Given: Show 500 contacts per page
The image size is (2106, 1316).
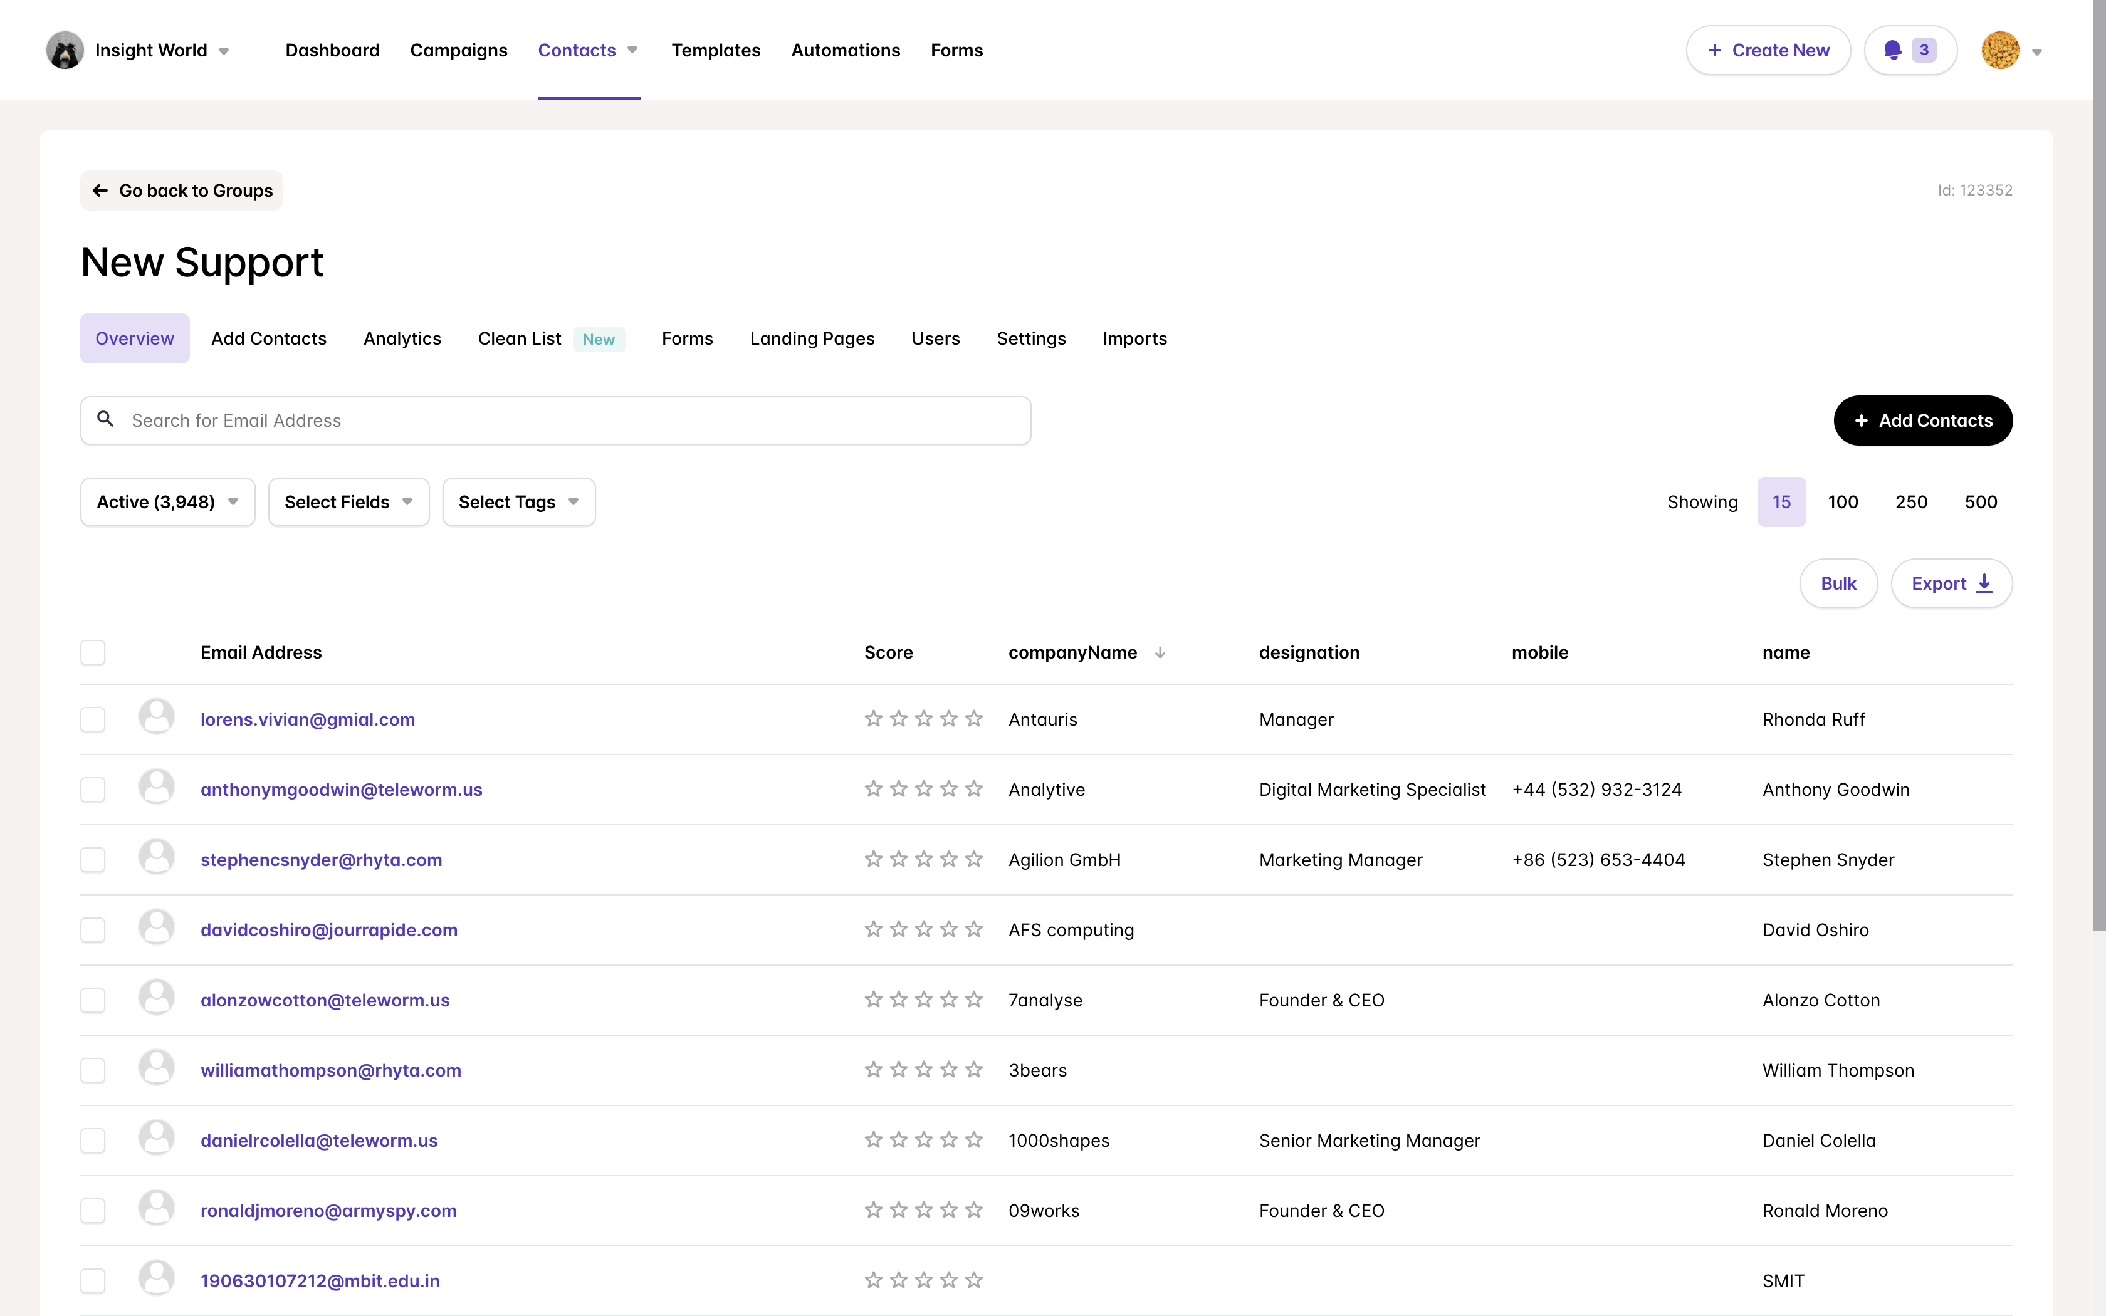Looking at the screenshot, I should 1981,502.
